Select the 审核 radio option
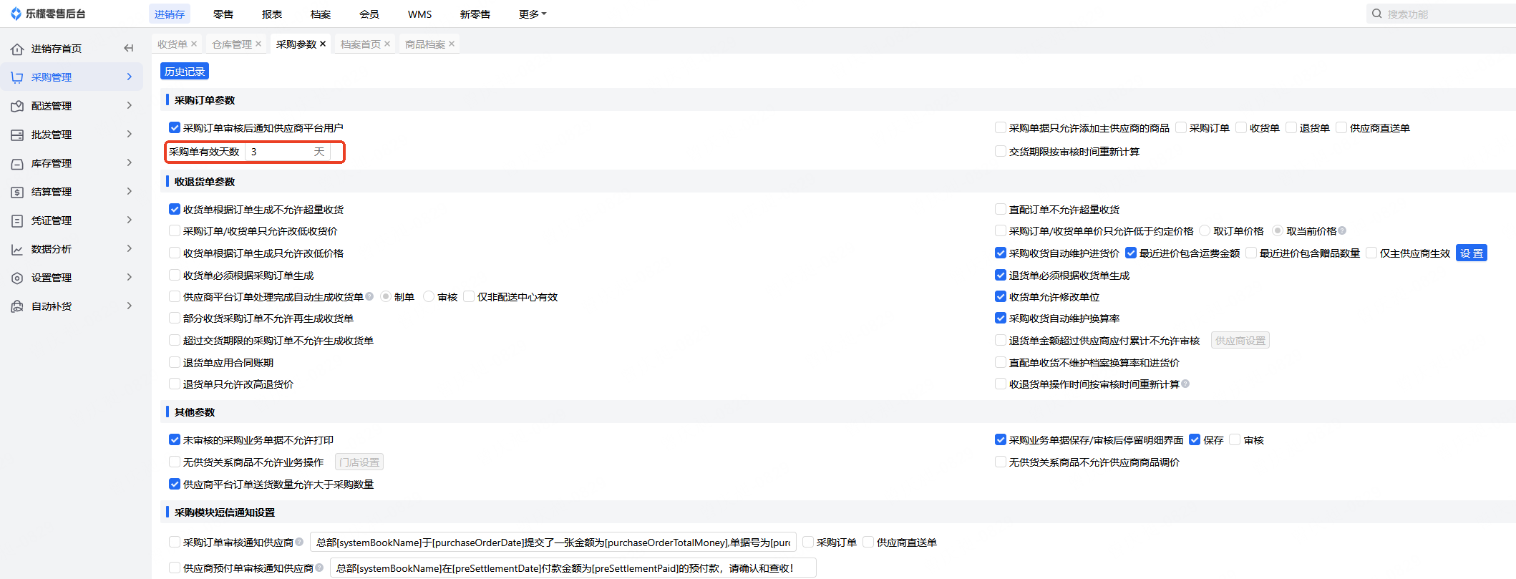This screenshot has width=1516, height=579. coord(429,296)
